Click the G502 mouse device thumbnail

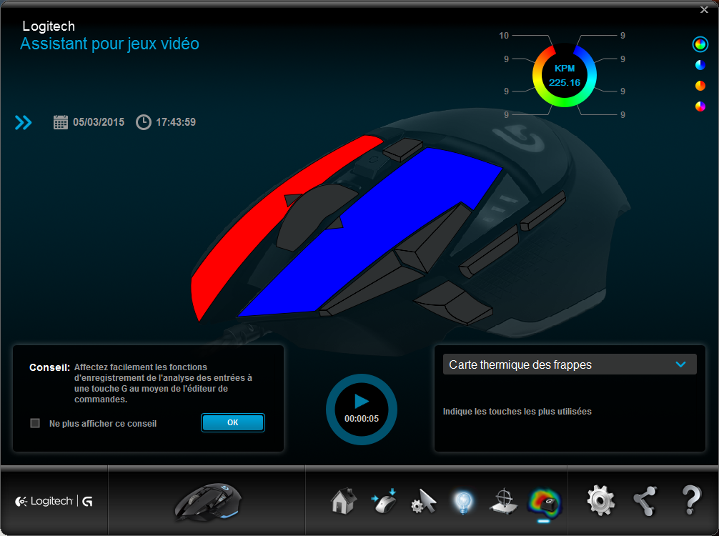[x=208, y=502]
